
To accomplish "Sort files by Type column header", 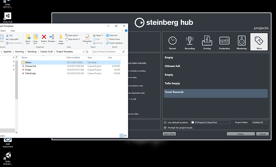I will tap(97, 58).
